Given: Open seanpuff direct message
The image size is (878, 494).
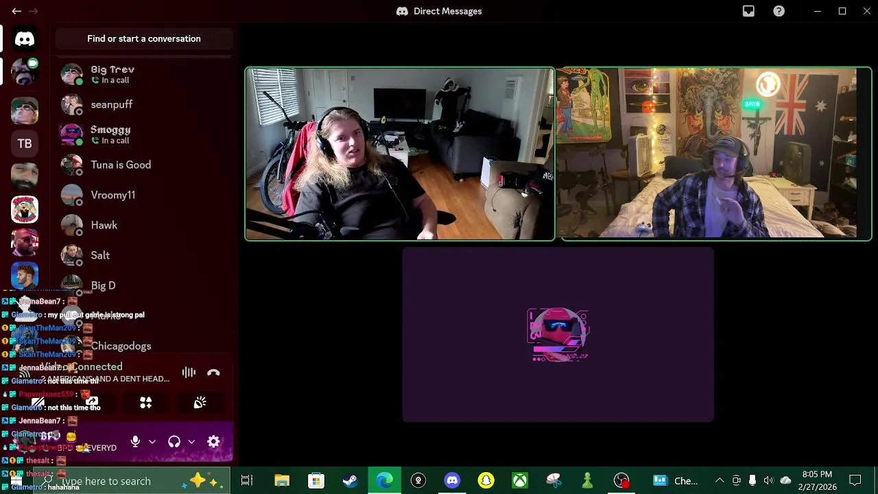Looking at the screenshot, I should pyautogui.click(x=144, y=104).
